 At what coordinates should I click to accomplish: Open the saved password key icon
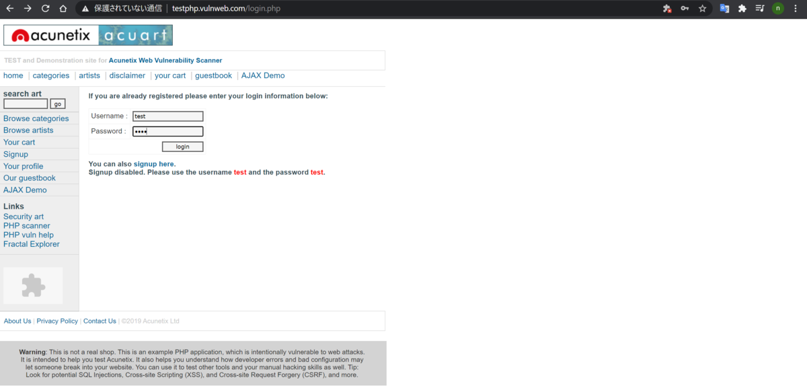click(685, 9)
